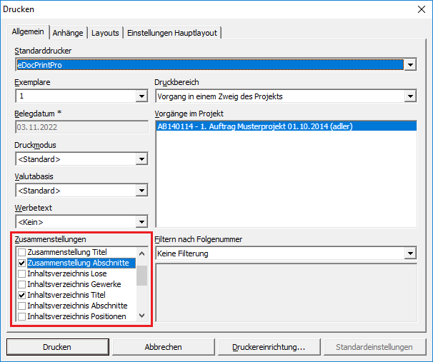
Task: Expand the Exemplare dropdown
Action: (x=141, y=96)
